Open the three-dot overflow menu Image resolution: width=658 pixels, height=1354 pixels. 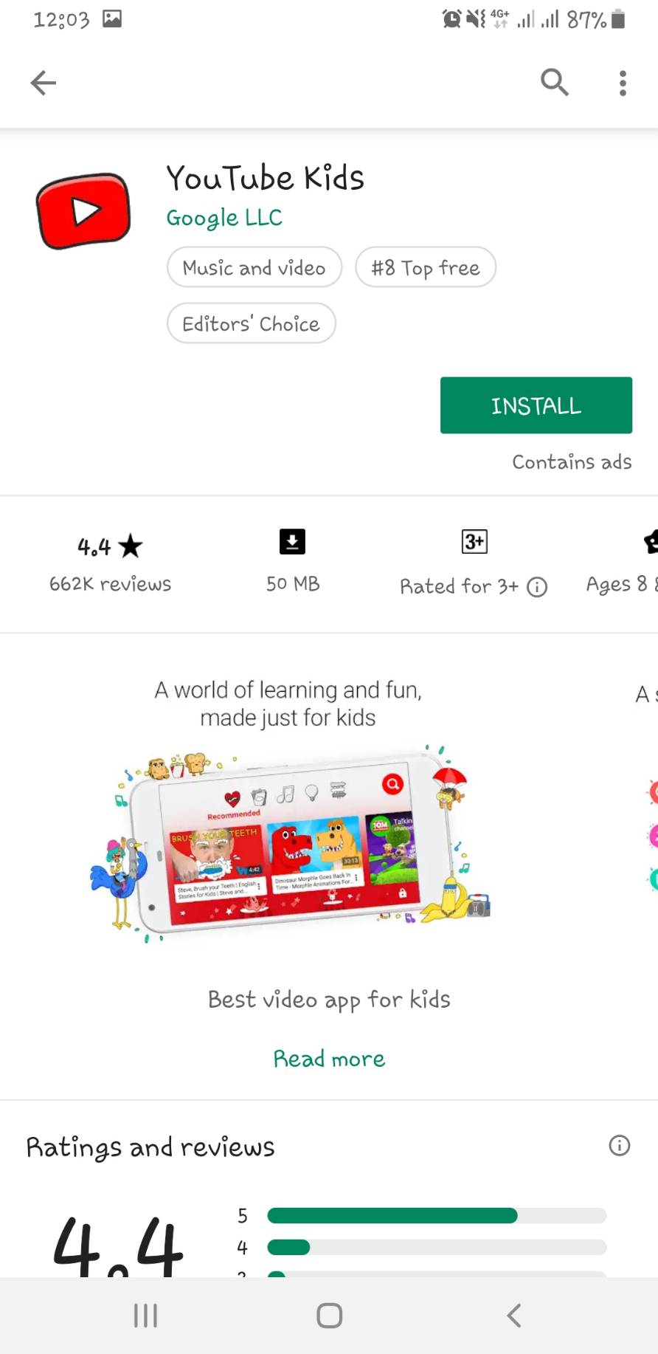coord(623,83)
